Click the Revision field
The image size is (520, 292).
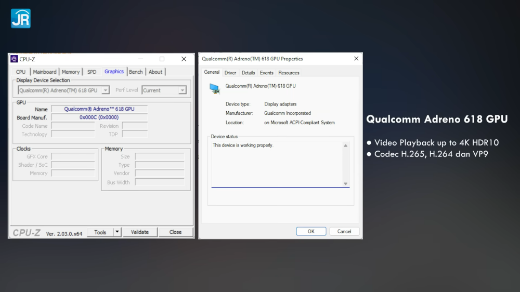click(135, 126)
